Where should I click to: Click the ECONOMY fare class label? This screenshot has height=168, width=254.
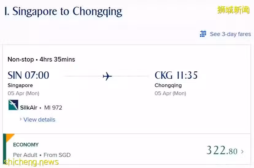(26, 145)
